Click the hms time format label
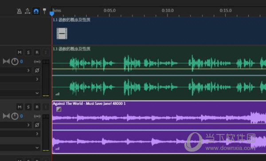The height and width of the screenshot is (161, 266). point(57,11)
